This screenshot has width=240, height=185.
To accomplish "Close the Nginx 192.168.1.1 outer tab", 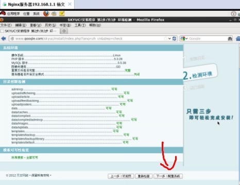I will pos(70,4).
